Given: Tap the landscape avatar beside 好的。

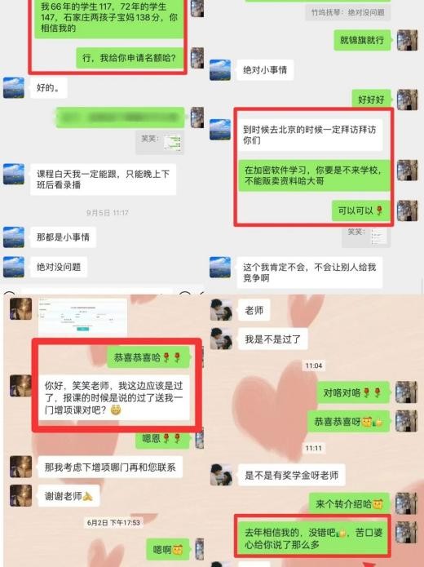Looking at the screenshot, I should pyautogui.click(x=14, y=87).
